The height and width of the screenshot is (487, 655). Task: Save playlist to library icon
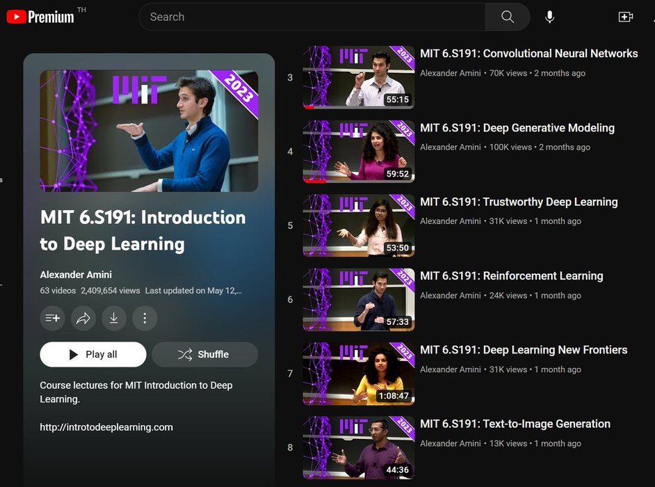(53, 318)
